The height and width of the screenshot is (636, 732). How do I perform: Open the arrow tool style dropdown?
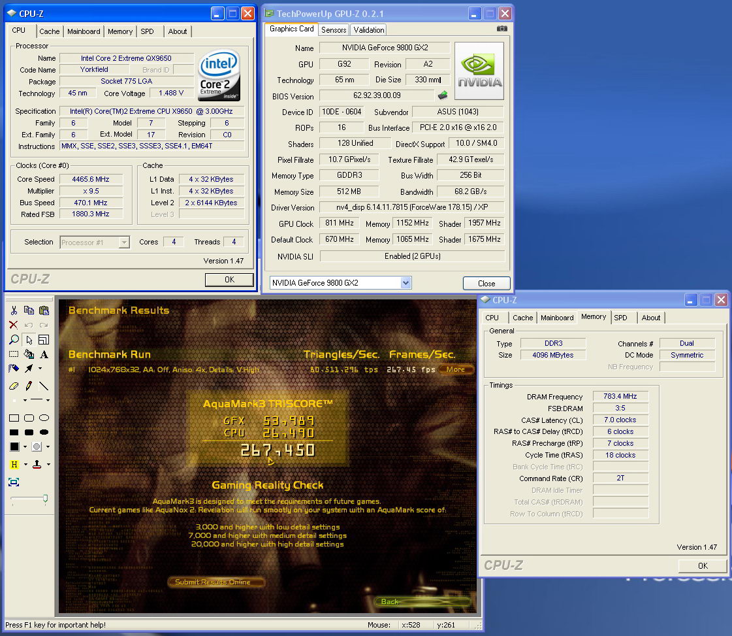[40, 368]
